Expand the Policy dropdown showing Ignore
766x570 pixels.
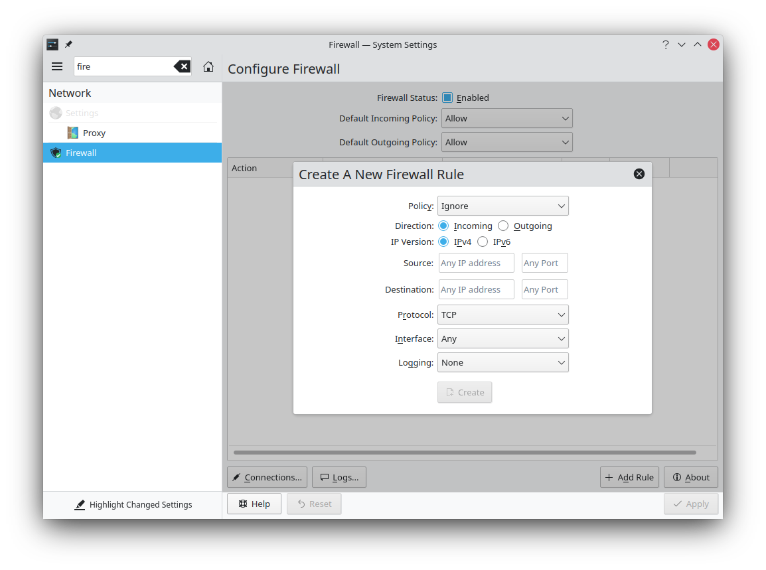point(502,206)
